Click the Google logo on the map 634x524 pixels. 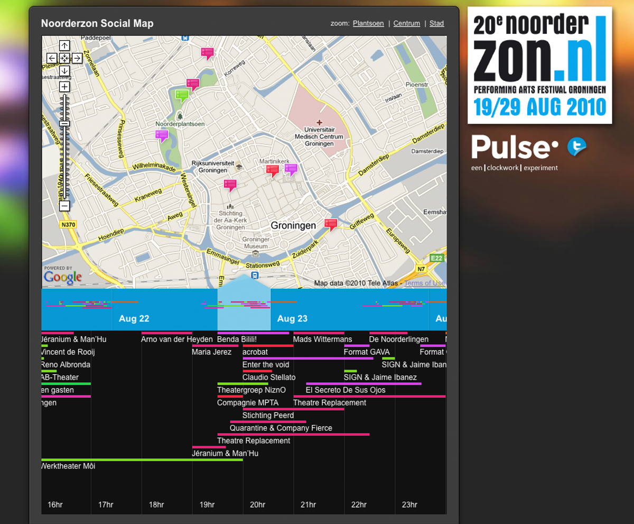tap(62, 276)
